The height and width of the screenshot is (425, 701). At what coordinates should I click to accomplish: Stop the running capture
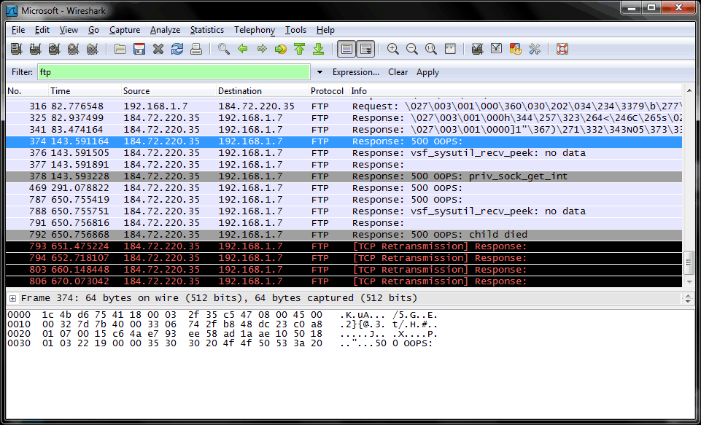click(x=74, y=49)
